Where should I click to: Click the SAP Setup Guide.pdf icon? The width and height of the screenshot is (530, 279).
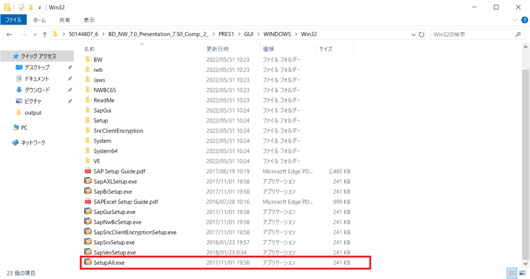pos(88,171)
